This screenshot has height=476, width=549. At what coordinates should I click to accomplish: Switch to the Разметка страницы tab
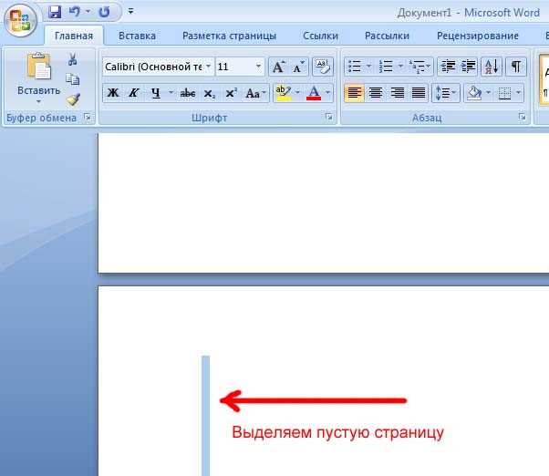point(229,36)
